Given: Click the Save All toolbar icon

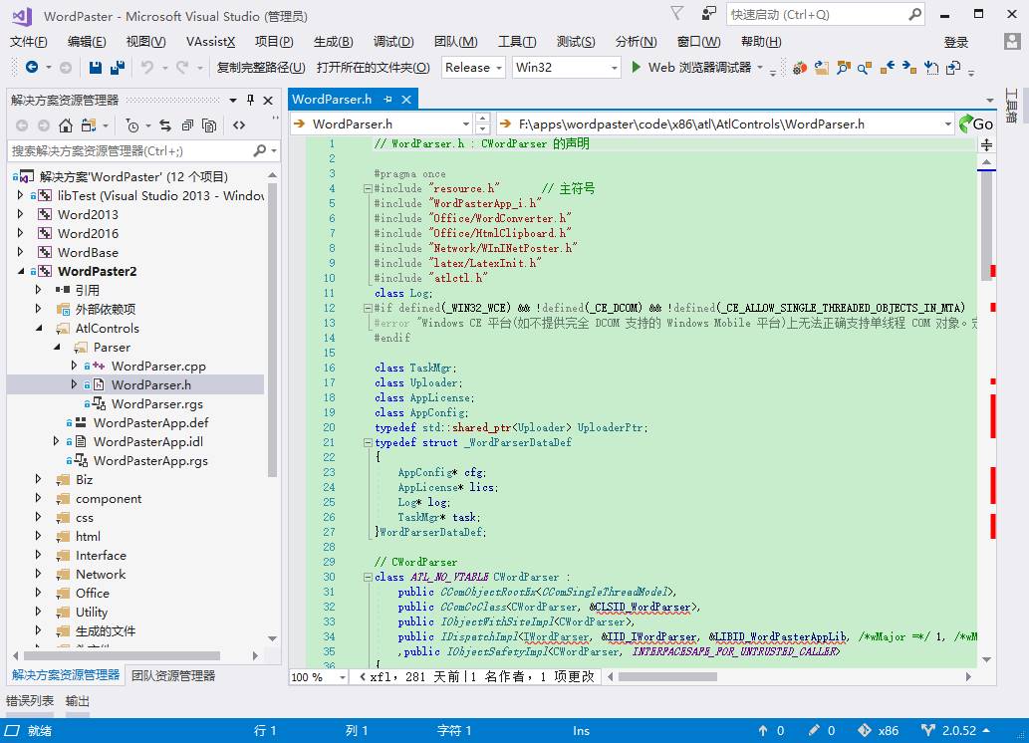Looking at the screenshot, I should click(x=118, y=68).
